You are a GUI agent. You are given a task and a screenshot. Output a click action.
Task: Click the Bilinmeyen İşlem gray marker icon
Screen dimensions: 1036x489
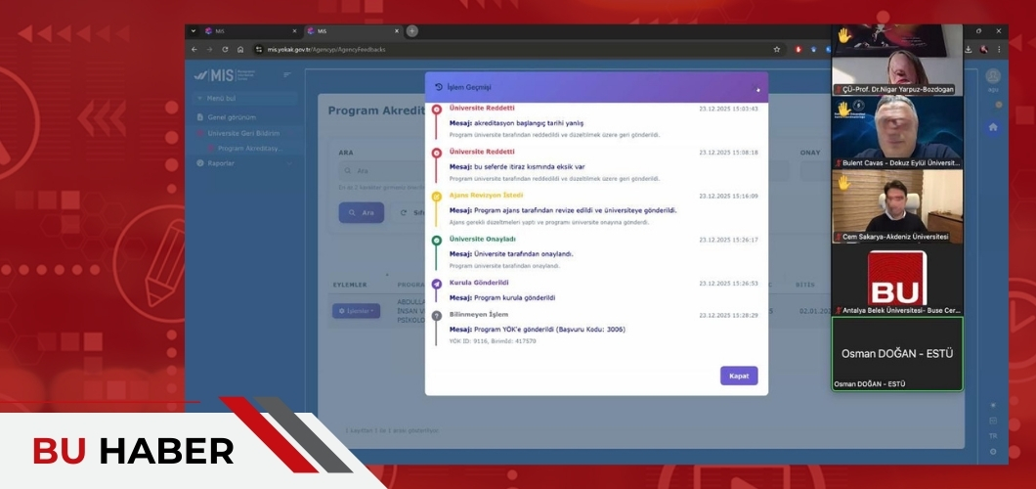point(437,316)
